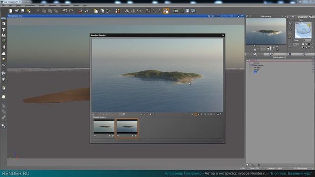
Task: Click the Sea material preview sphere
Action: point(303,30)
